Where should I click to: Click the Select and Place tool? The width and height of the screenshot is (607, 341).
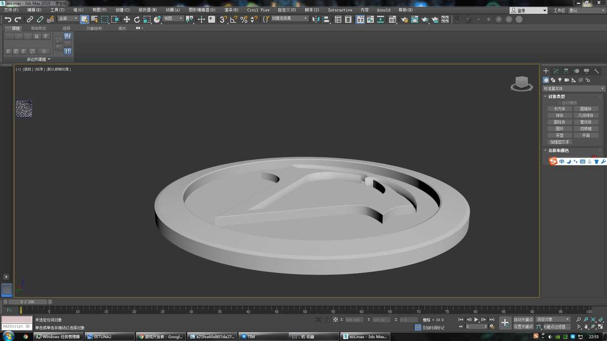coord(157,19)
